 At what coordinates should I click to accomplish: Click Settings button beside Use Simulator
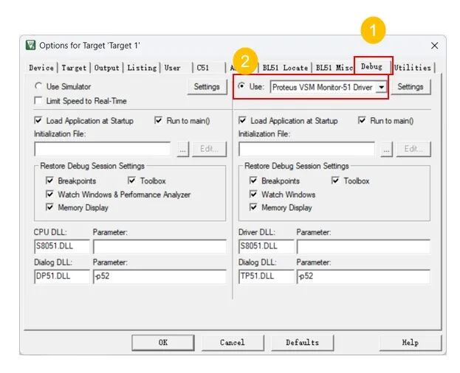pyautogui.click(x=207, y=87)
